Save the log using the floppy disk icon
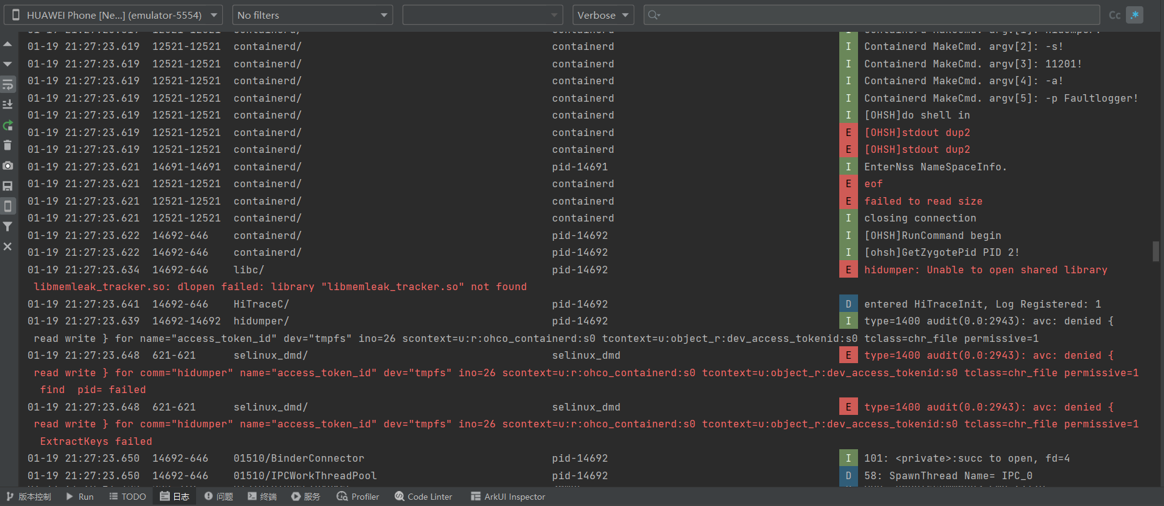 point(7,186)
